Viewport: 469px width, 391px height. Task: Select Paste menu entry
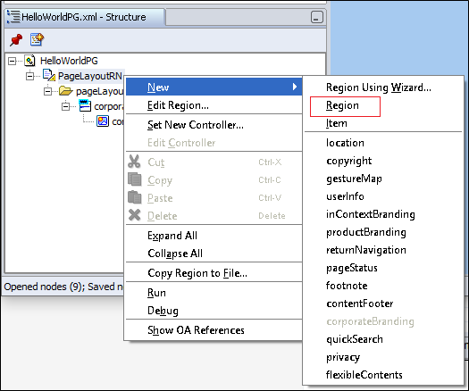coord(214,198)
